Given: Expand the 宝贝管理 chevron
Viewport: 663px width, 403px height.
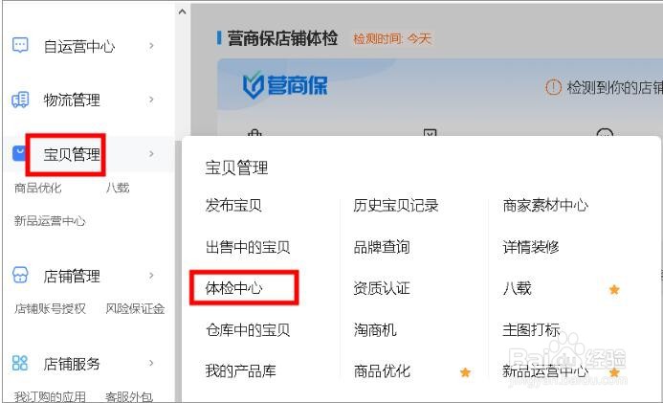Looking at the screenshot, I should (x=151, y=153).
